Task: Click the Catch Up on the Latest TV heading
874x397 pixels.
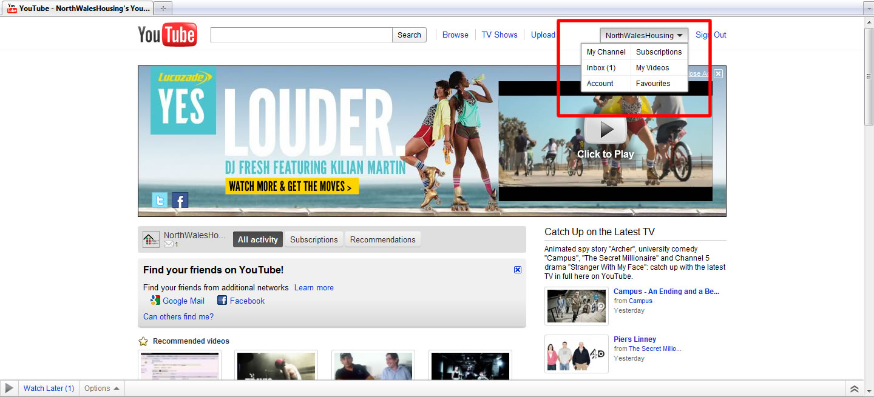Action: click(x=600, y=232)
